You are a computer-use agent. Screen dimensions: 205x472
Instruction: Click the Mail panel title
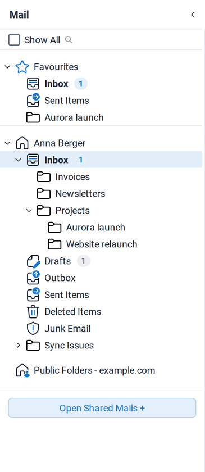pyautogui.click(x=19, y=15)
